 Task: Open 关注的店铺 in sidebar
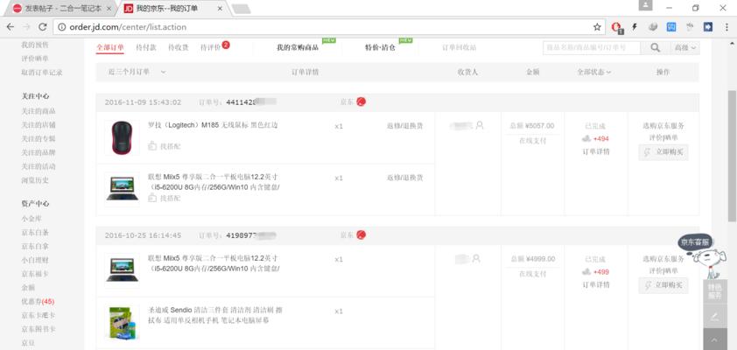[x=39, y=125]
